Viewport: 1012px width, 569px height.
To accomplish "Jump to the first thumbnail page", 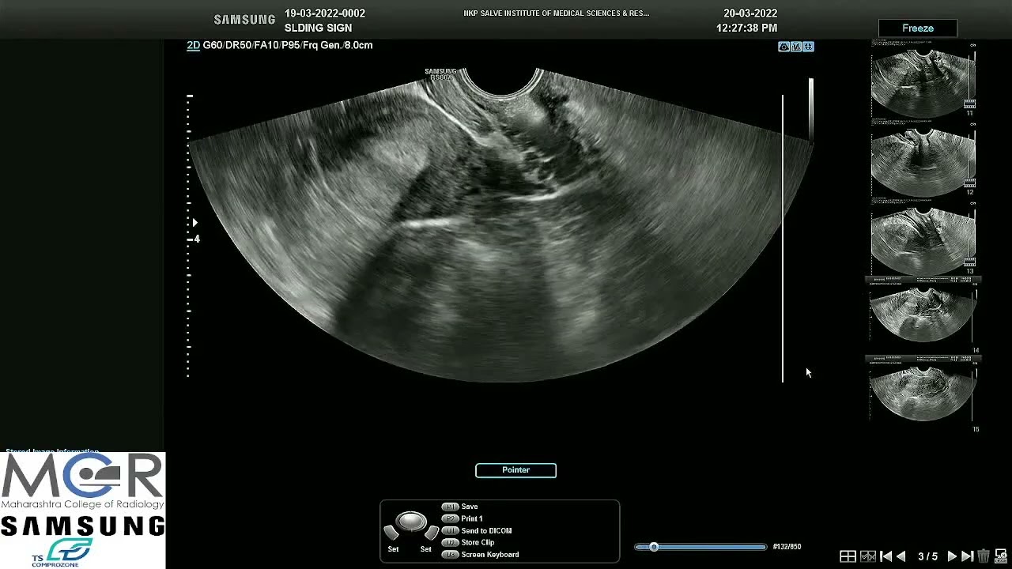I will click(886, 556).
